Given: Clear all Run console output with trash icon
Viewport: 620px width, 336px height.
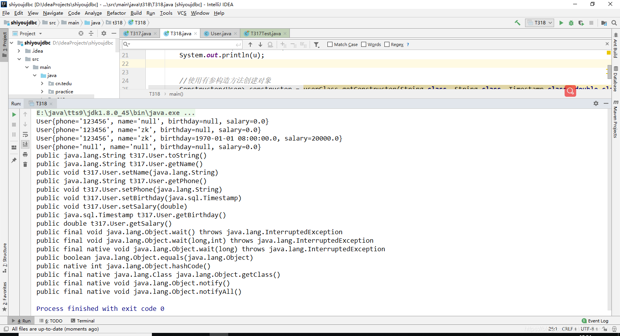Looking at the screenshot, I should tap(25, 165).
